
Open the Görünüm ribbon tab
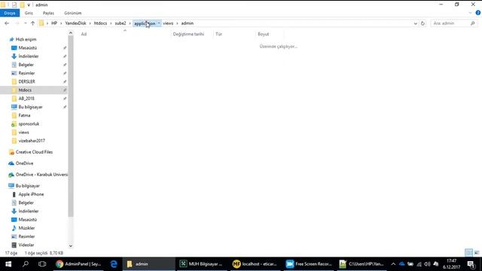72,13
